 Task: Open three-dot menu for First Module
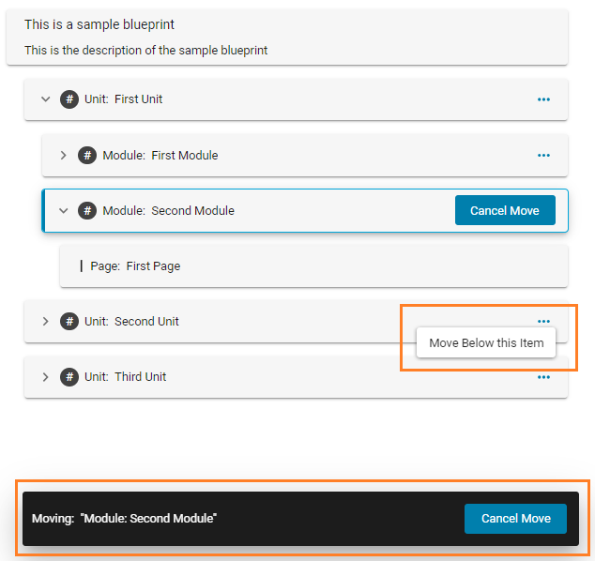click(x=543, y=156)
